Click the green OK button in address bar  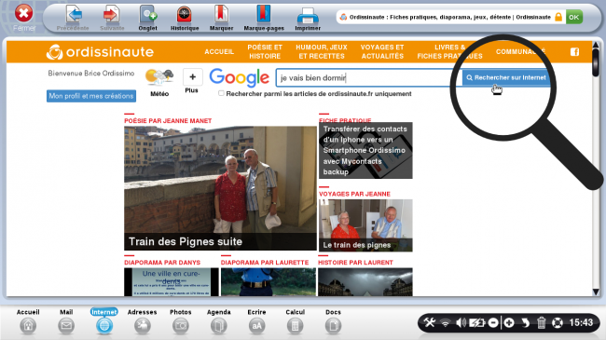click(x=574, y=17)
